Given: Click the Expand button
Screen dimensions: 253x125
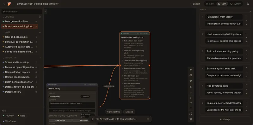Looking at the screenshot, I should coord(129,112).
